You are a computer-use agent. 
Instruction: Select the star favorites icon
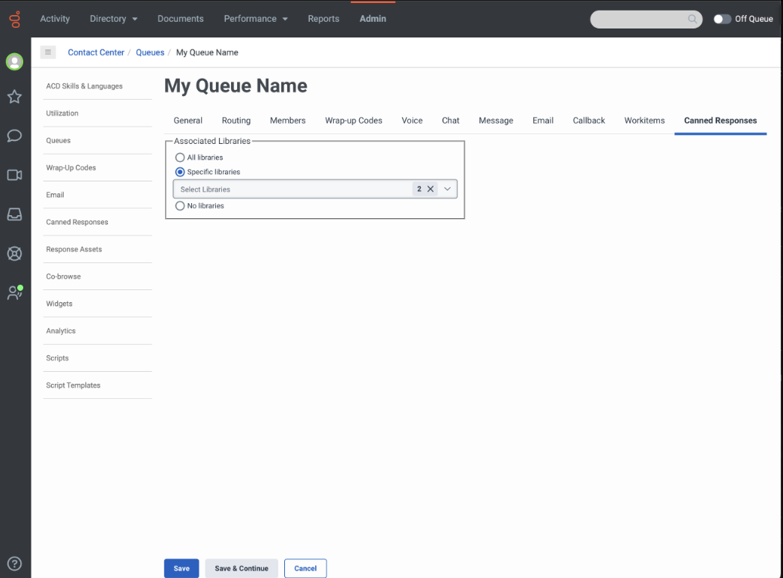[x=14, y=97]
